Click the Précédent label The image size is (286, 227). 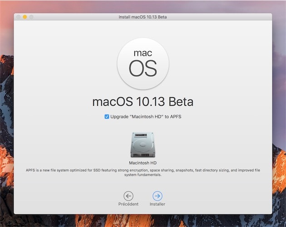click(x=128, y=204)
